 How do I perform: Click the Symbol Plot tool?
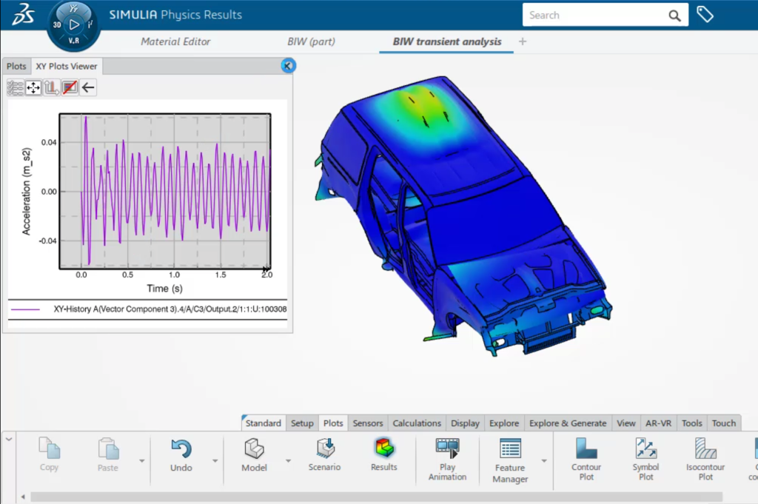pyautogui.click(x=645, y=448)
